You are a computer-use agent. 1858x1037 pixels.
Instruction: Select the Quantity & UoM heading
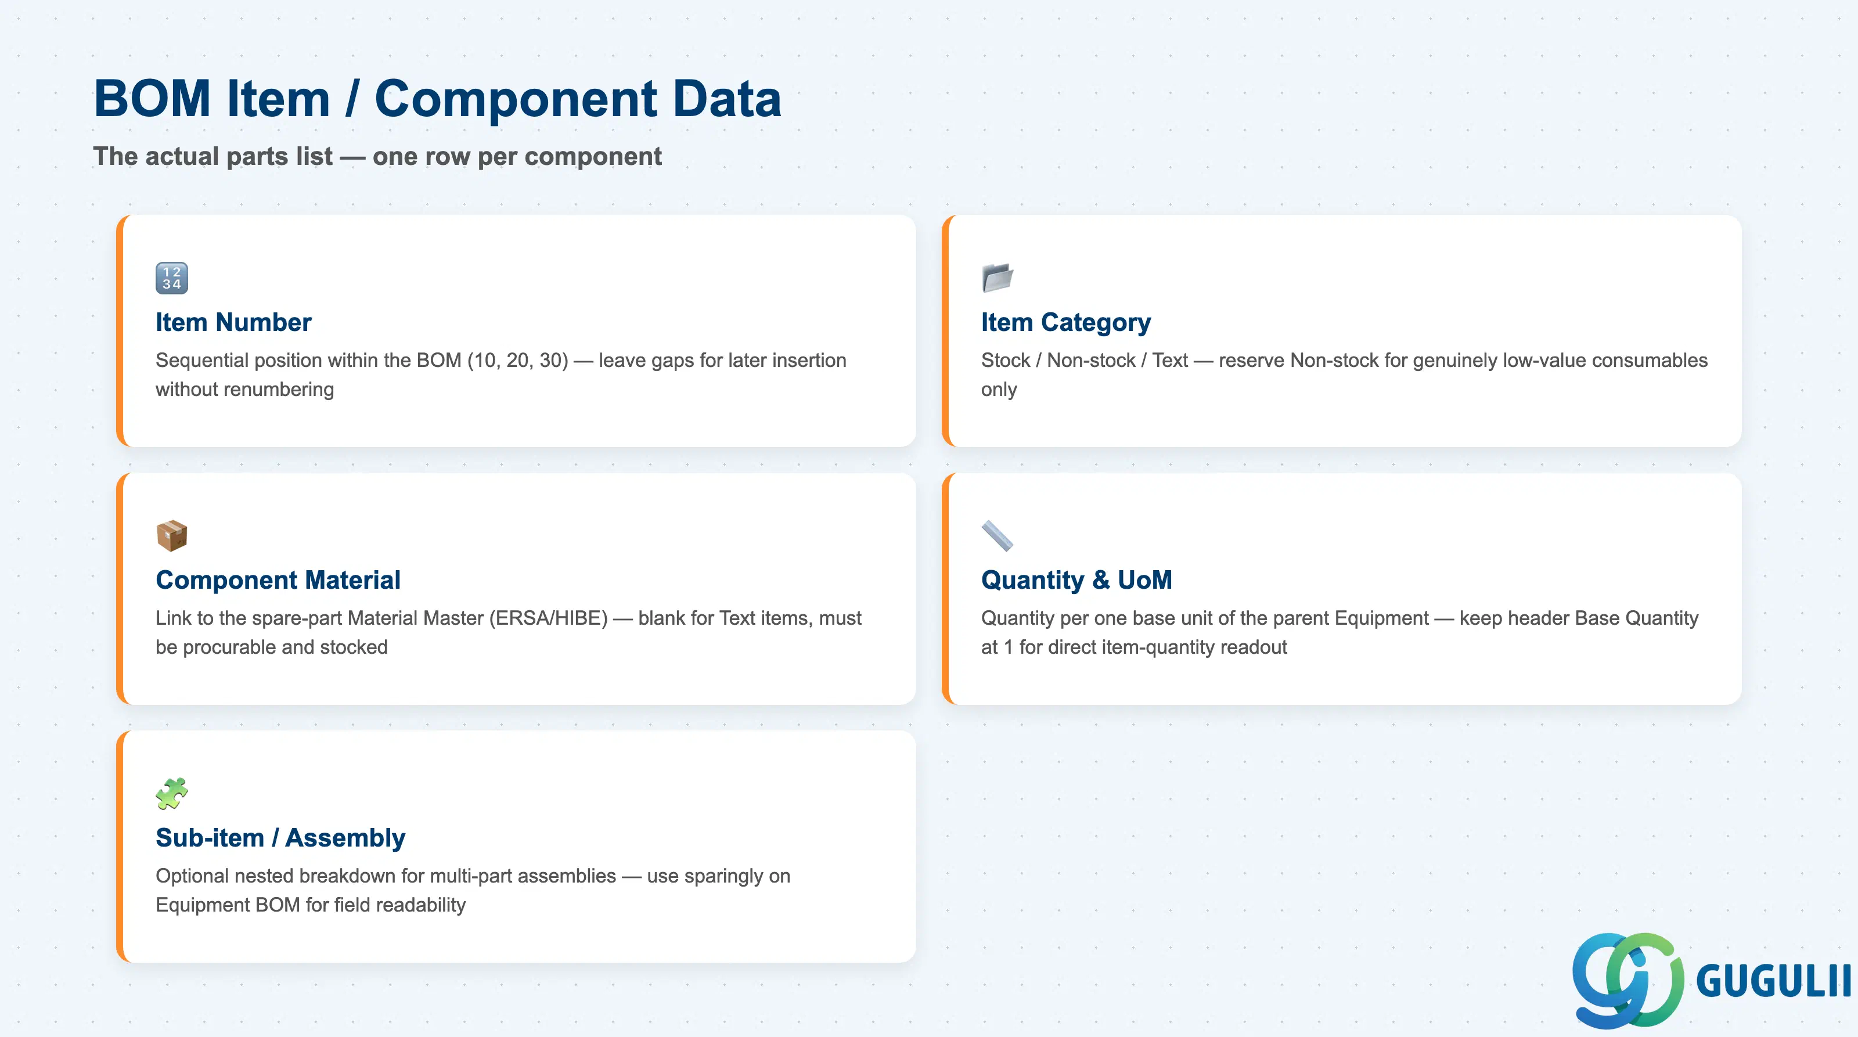point(1076,580)
